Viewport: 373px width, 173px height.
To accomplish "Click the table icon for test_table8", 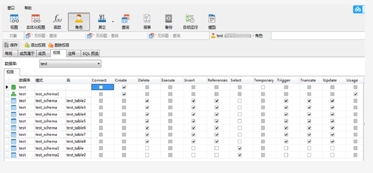I will pos(14,141).
